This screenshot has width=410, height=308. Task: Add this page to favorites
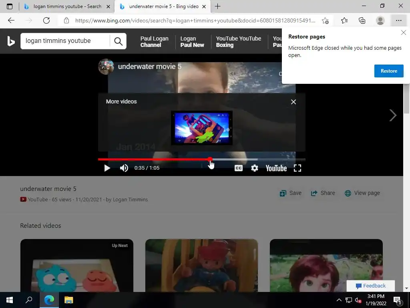click(325, 20)
